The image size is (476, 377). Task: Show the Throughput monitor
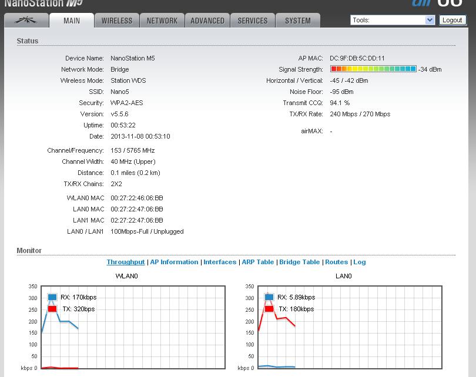click(126, 262)
